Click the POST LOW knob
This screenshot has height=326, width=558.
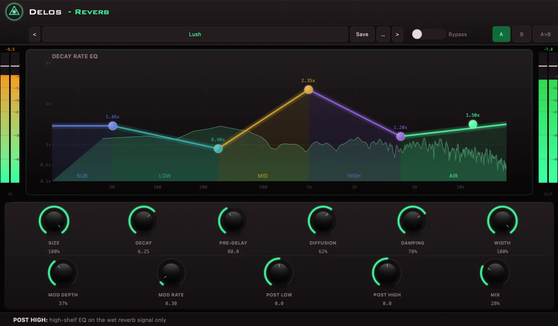[x=279, y=273]
